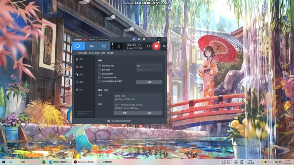Open the format Presets dropdown button

click(125, 113)
